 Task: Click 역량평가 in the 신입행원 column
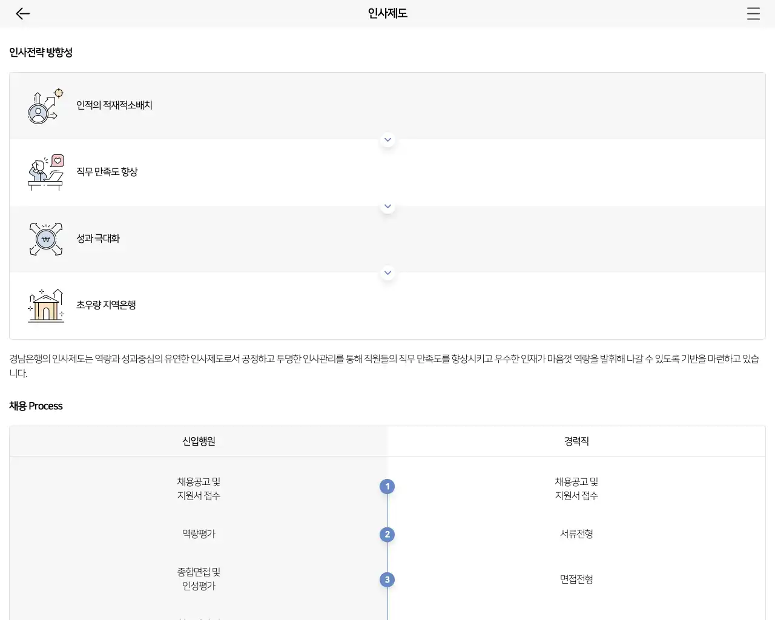pos(199,534)
